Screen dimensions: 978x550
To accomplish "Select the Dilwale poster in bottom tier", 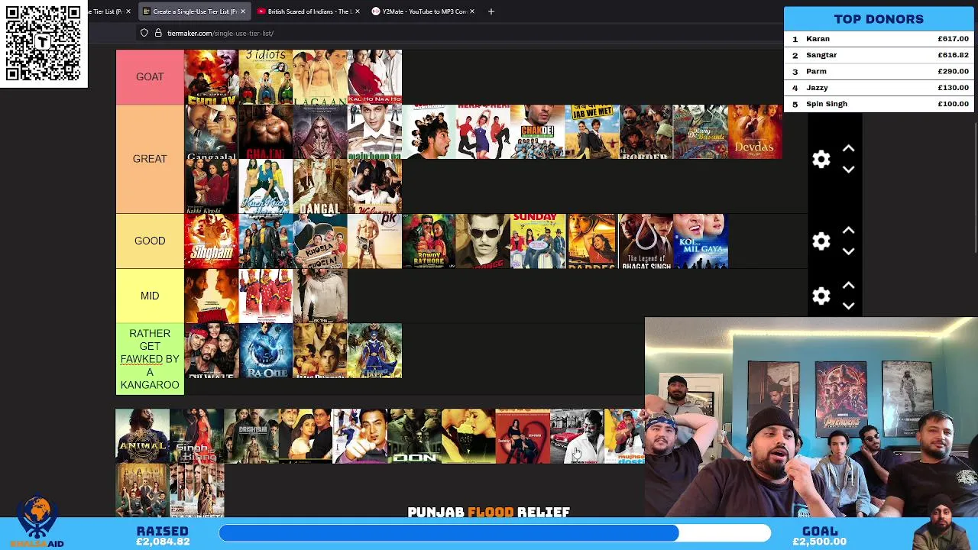I will 211,351.
